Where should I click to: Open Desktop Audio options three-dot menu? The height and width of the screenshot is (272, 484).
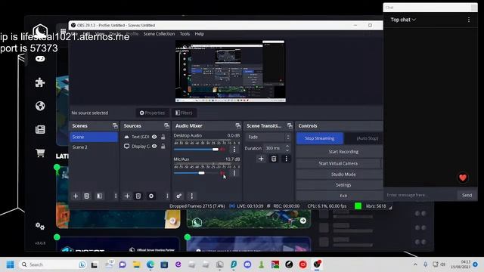[x=234, y=150]
